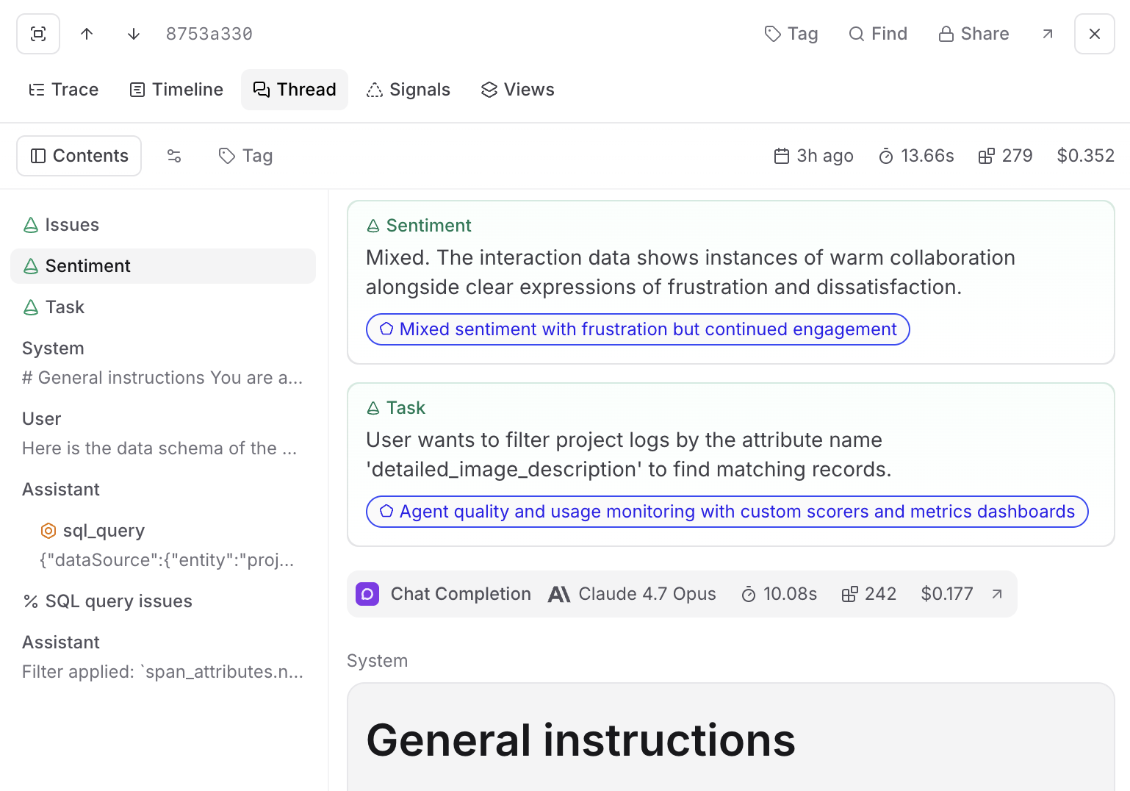
Task: Select sql_query tool call in contents
Action: (x=172, y=545)
